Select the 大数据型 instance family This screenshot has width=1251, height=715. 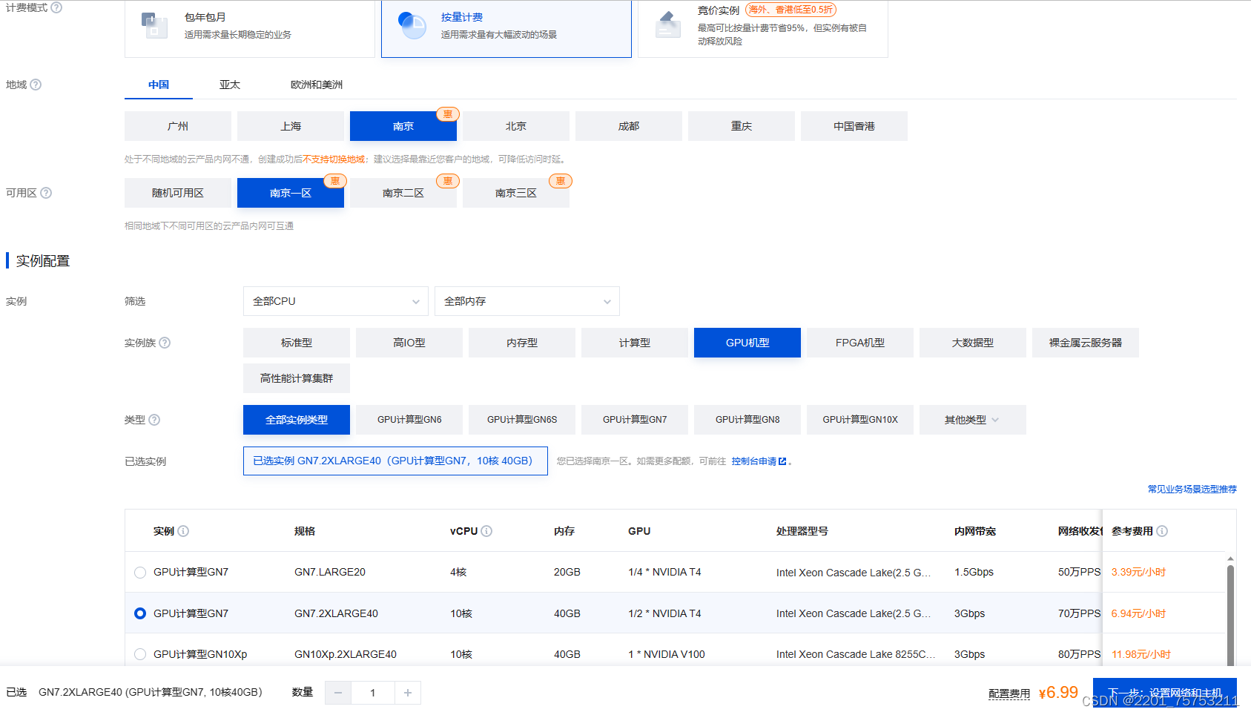(973, 343)
